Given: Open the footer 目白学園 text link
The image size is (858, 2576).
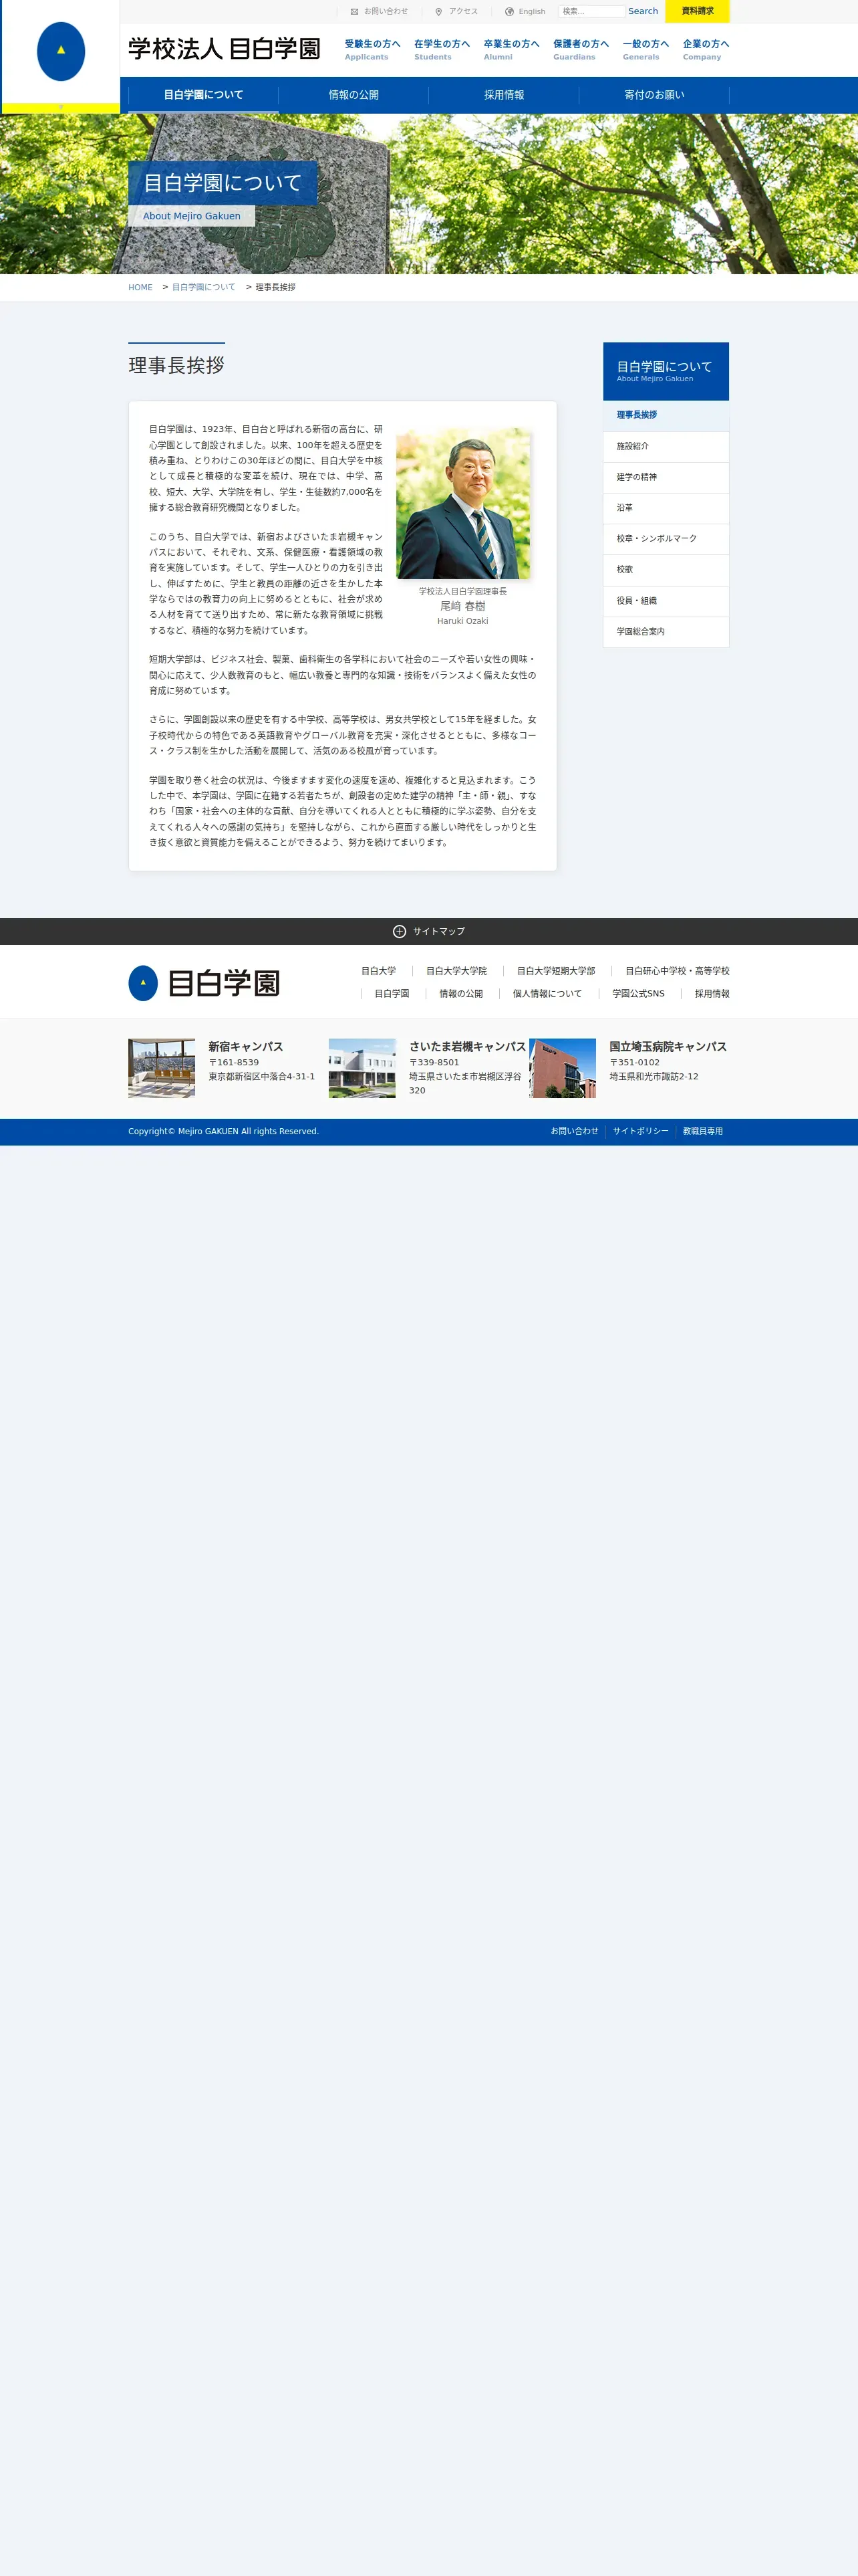Looking at the screenshot, I should (392, 994).
